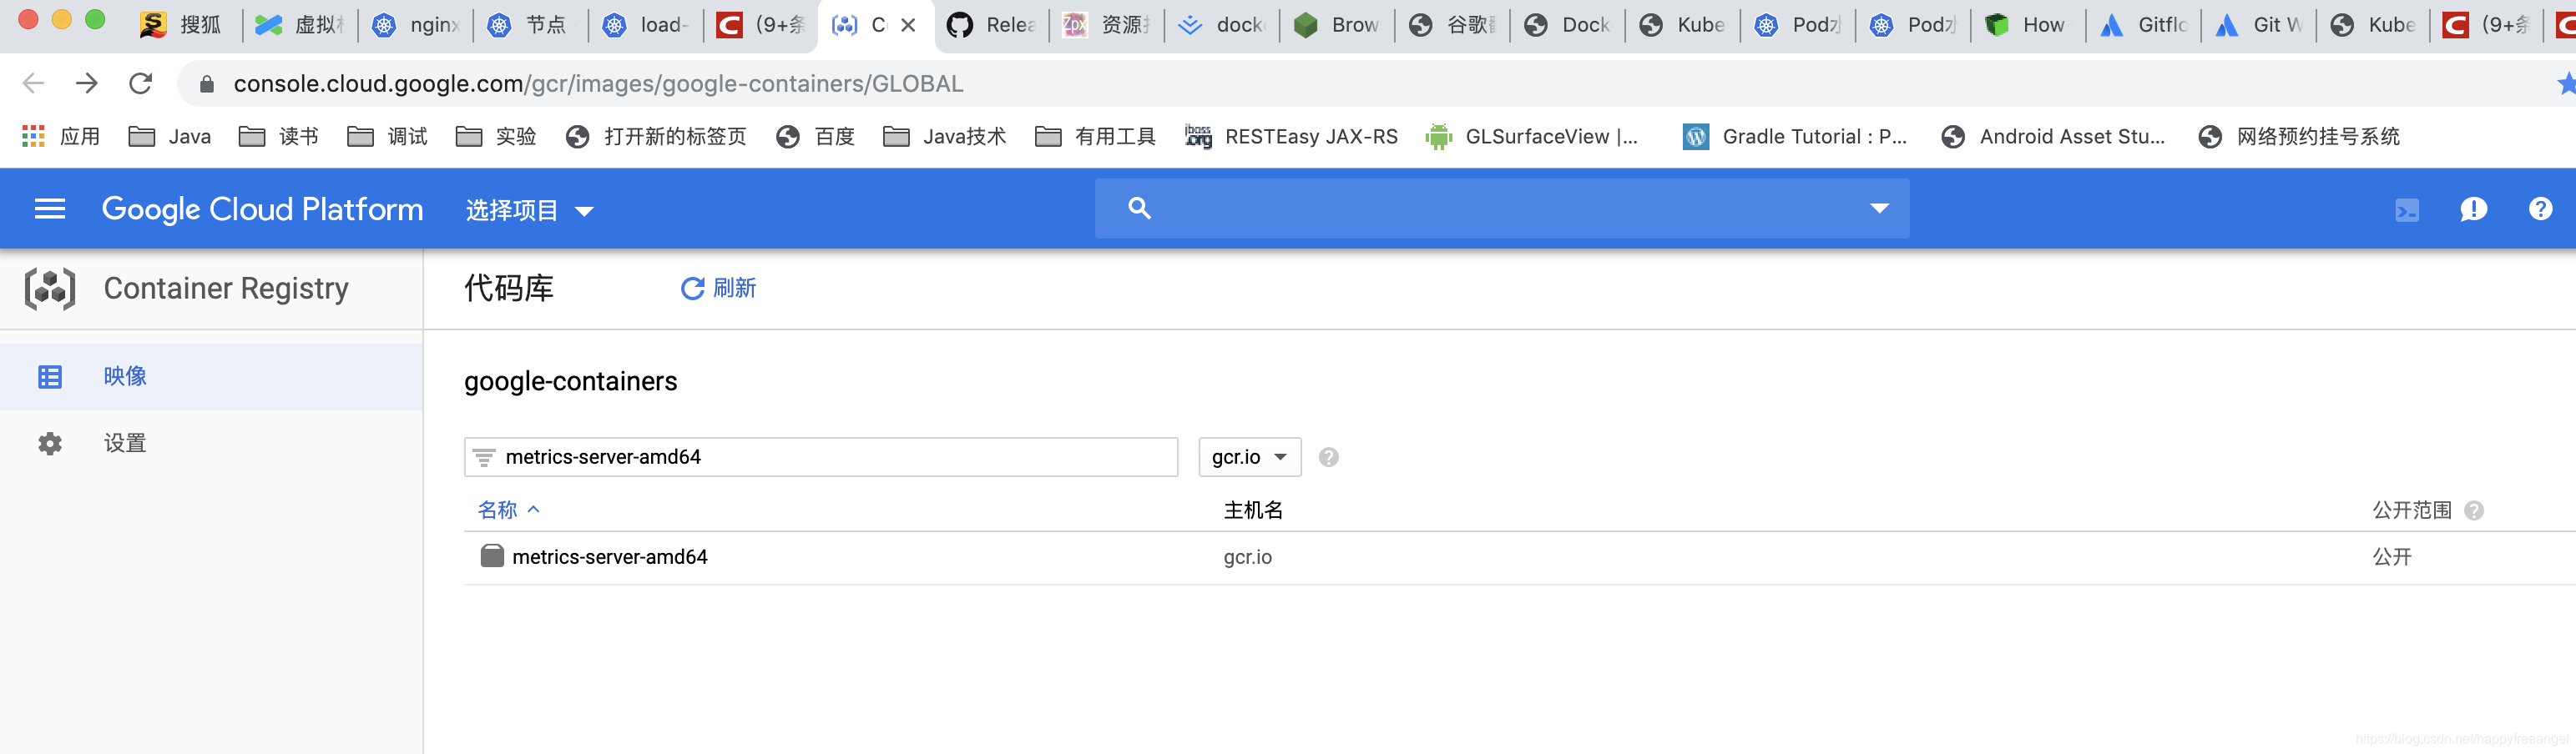Activate Cloud Shell icon
Screen dimensions: 2576x754
[x=2406, y=209]
